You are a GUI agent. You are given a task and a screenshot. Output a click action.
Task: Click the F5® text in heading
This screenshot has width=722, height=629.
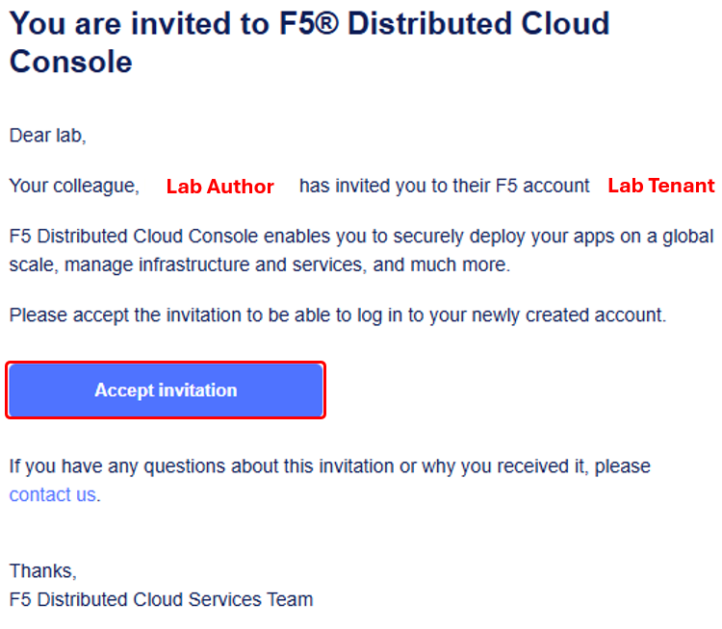[309, 23]
